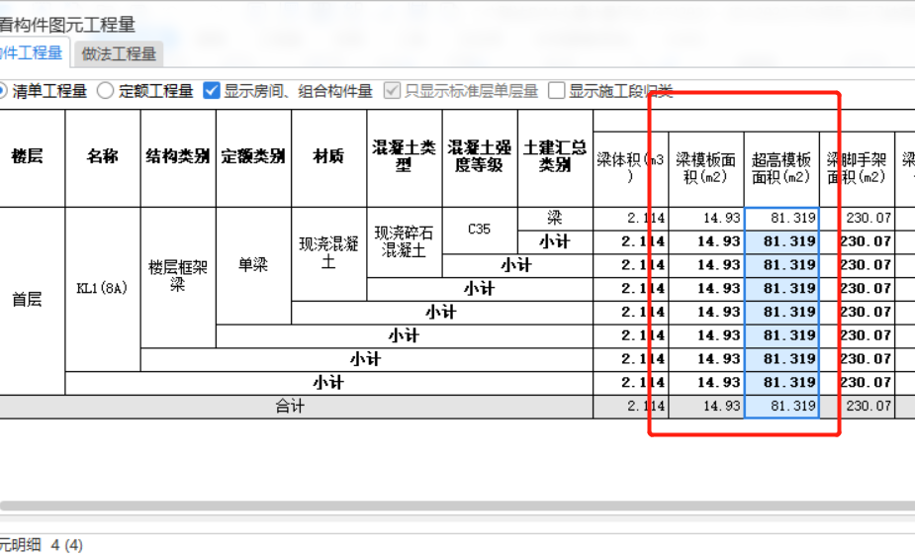Click the 14.93 value in the 梁 row
The height and width of the screenshot is (558, 915).
tap(705, 219)
